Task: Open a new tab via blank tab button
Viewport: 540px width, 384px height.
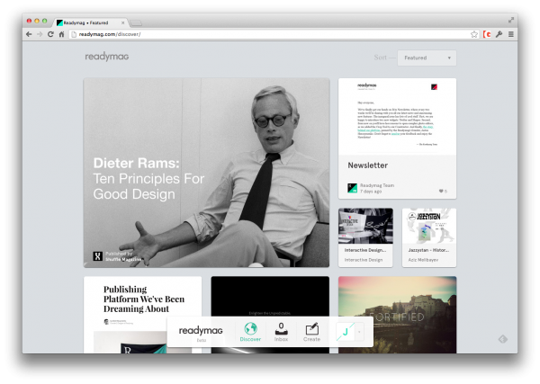Action: pos(136,23)
